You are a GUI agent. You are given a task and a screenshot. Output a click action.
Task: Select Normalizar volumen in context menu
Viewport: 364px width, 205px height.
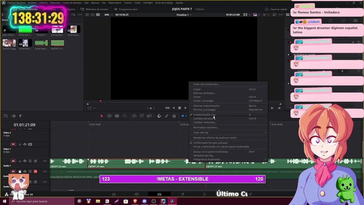click(228, 127)
